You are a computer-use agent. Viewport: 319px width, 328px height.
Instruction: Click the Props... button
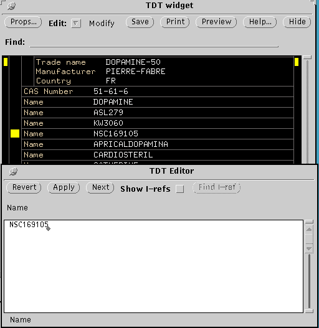[23, 22]
